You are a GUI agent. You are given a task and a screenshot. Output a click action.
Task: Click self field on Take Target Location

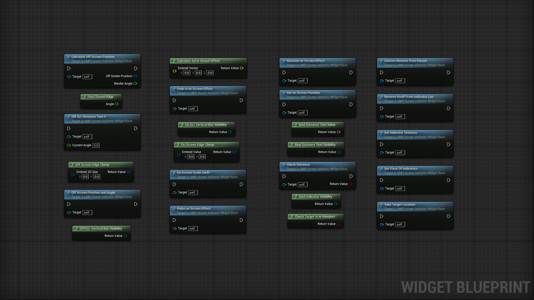pyautogui.click(x=400, y=225)
